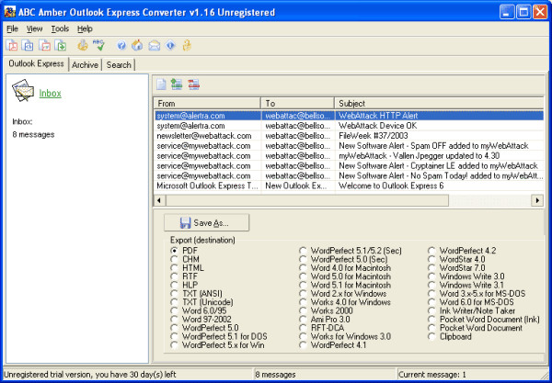This screenshot has height=383, width=552.
Task: Select the Welcome to Outlook Express 6 message
Action: point(349,186)
